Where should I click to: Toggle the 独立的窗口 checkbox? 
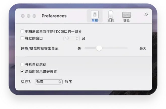22,38
